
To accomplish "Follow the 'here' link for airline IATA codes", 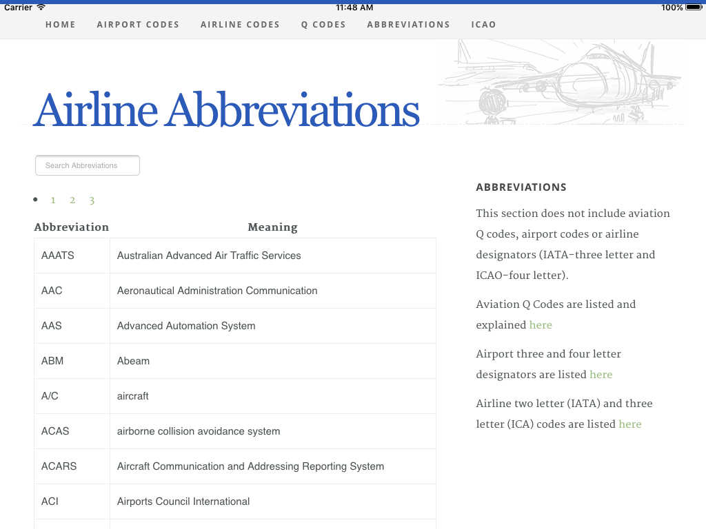I will [630, 424].
